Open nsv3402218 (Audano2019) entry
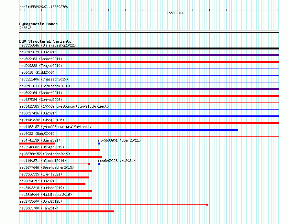The height and width of the screenshot is (224, 288). [42, 188]
